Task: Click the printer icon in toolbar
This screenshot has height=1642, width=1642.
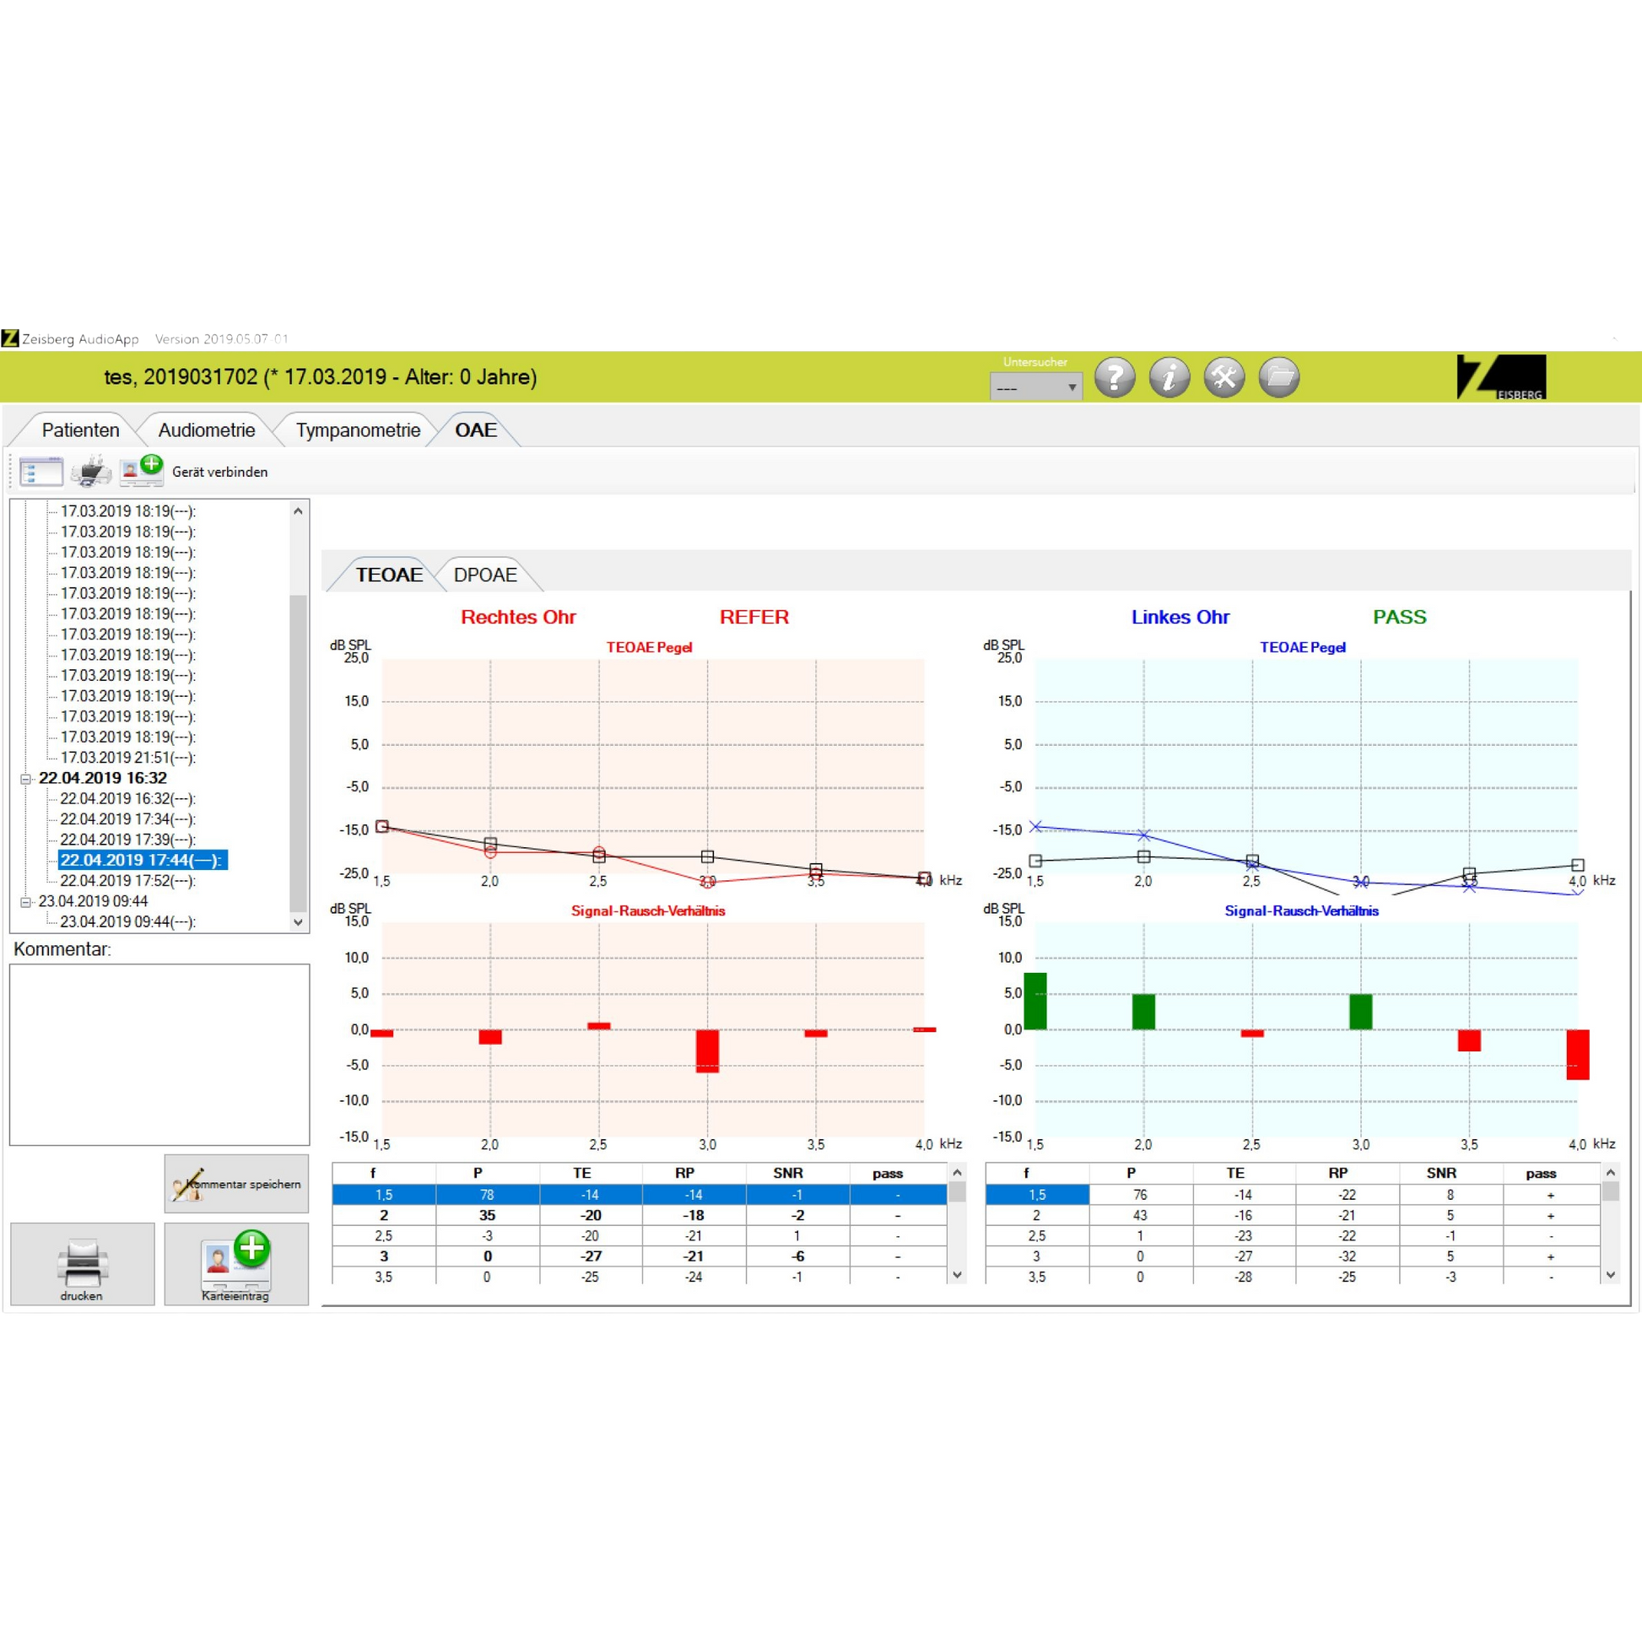Action: coord(91,472)
